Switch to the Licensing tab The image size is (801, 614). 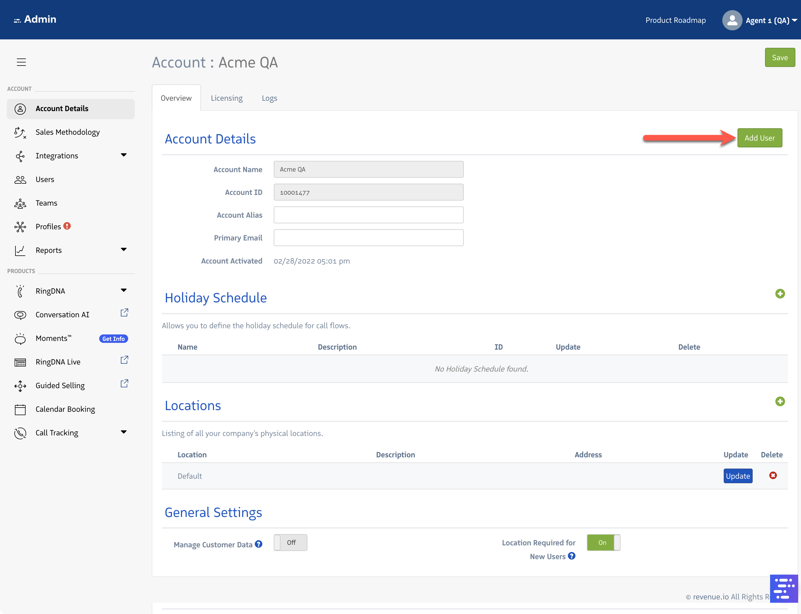227,98
